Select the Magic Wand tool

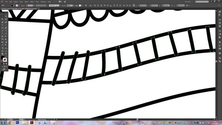click(2, 19)
